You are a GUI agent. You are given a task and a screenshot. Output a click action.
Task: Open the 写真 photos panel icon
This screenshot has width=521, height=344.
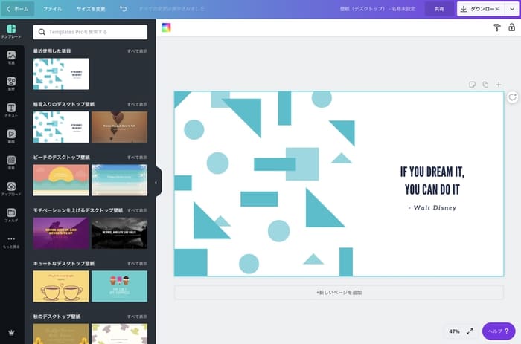(x=11, y=57)
